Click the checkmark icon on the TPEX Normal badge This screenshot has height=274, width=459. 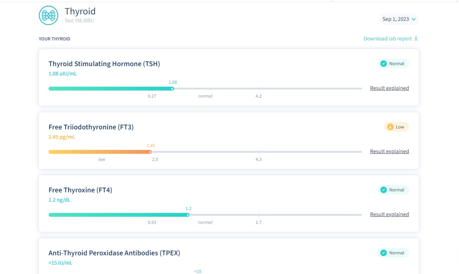coord(383,253)
